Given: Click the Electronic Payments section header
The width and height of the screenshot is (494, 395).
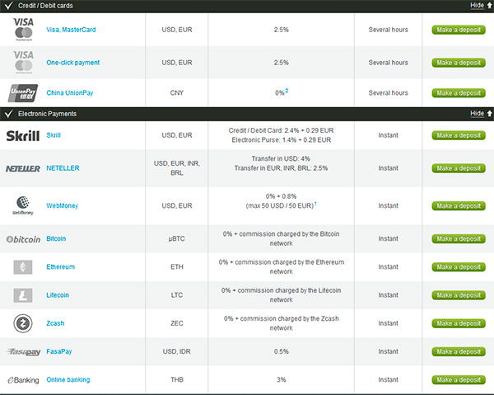Looking at the screenshot, I should click(x=247, y=114).
